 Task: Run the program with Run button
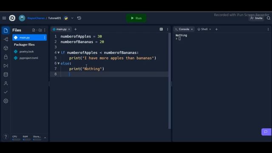coord(136,18)
